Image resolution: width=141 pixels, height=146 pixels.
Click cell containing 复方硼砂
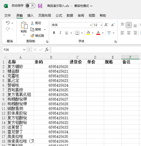click(x=20, y=67)
